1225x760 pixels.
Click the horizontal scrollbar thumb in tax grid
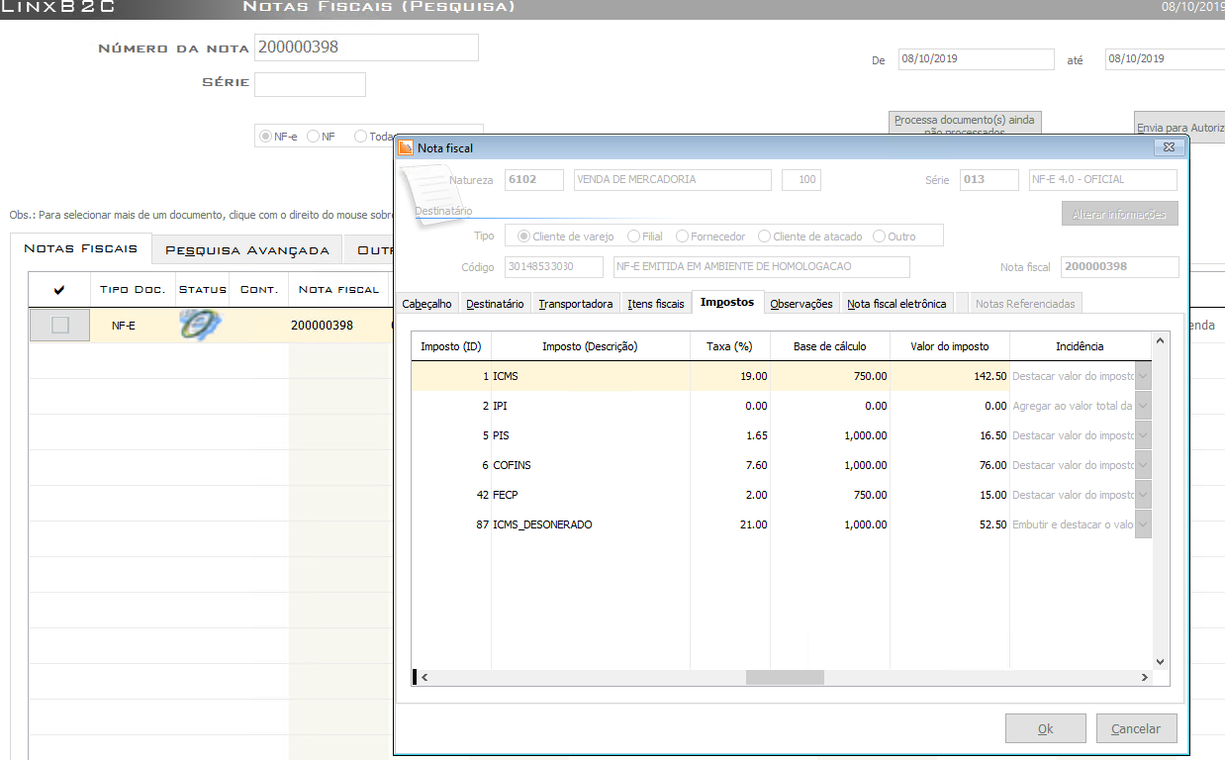(x=785, y=678)
